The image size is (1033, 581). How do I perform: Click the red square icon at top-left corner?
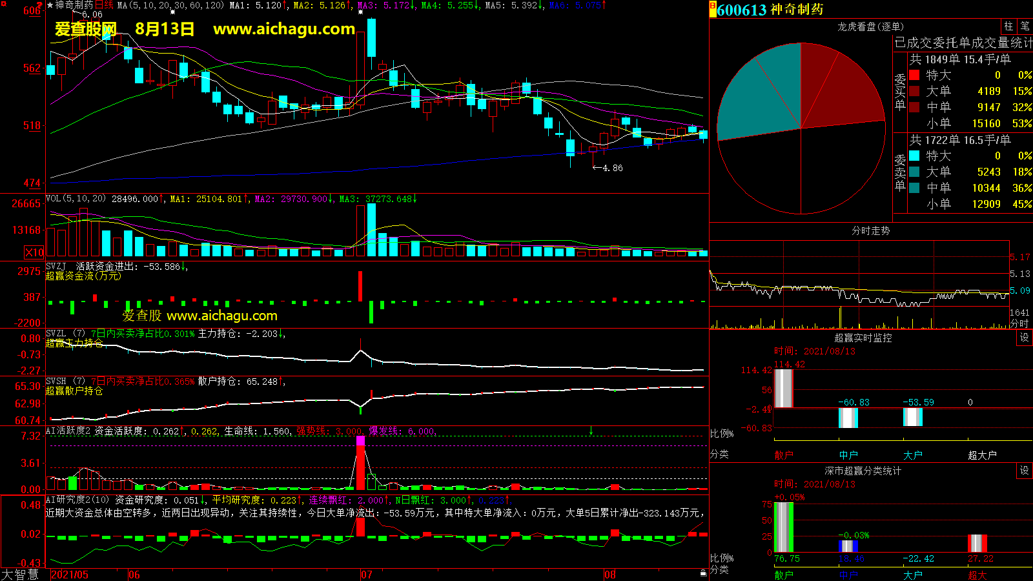pos(4,4)
